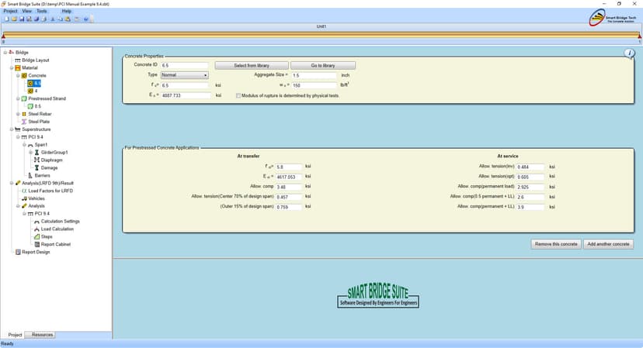This screenshot has width=643, height=348.
Task: Select the Load Calculation icon
Action: [x=37, y=229]
